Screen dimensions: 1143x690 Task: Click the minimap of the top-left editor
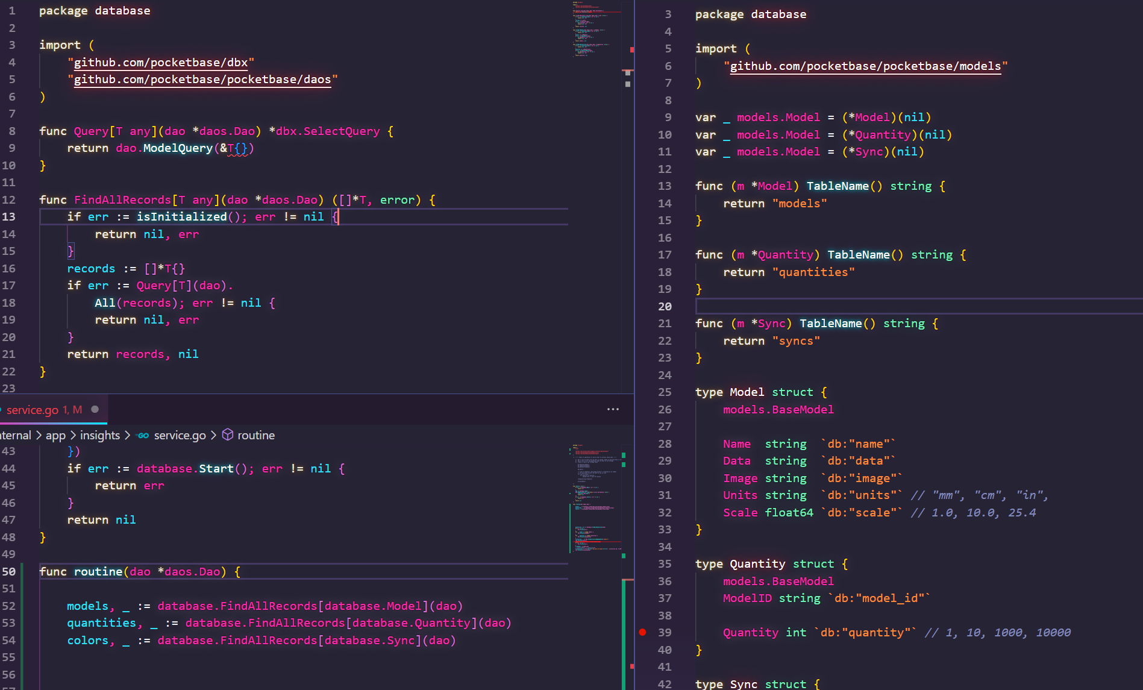(x=597, y=30)
